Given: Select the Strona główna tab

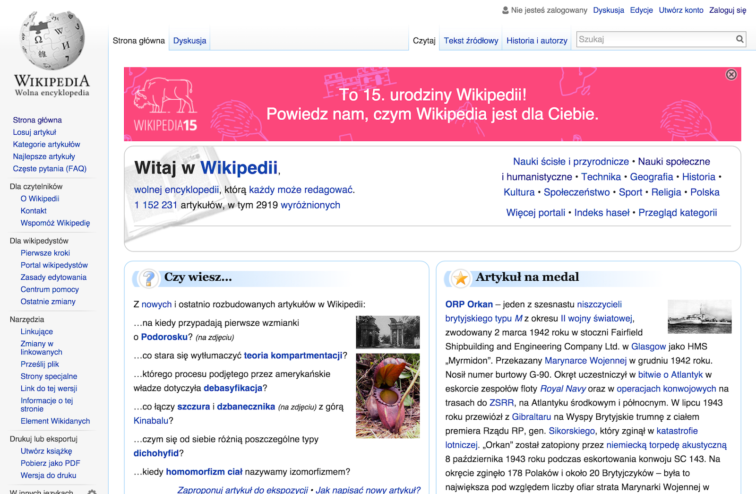Looking at the screenshot, I should pos(138,41).
